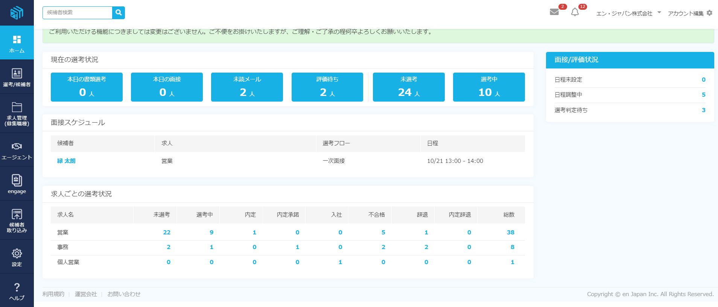This screenshot has width=718, height=307.
Task: Open the 利用規約 footer link
Action: click(x=53, y=294)
